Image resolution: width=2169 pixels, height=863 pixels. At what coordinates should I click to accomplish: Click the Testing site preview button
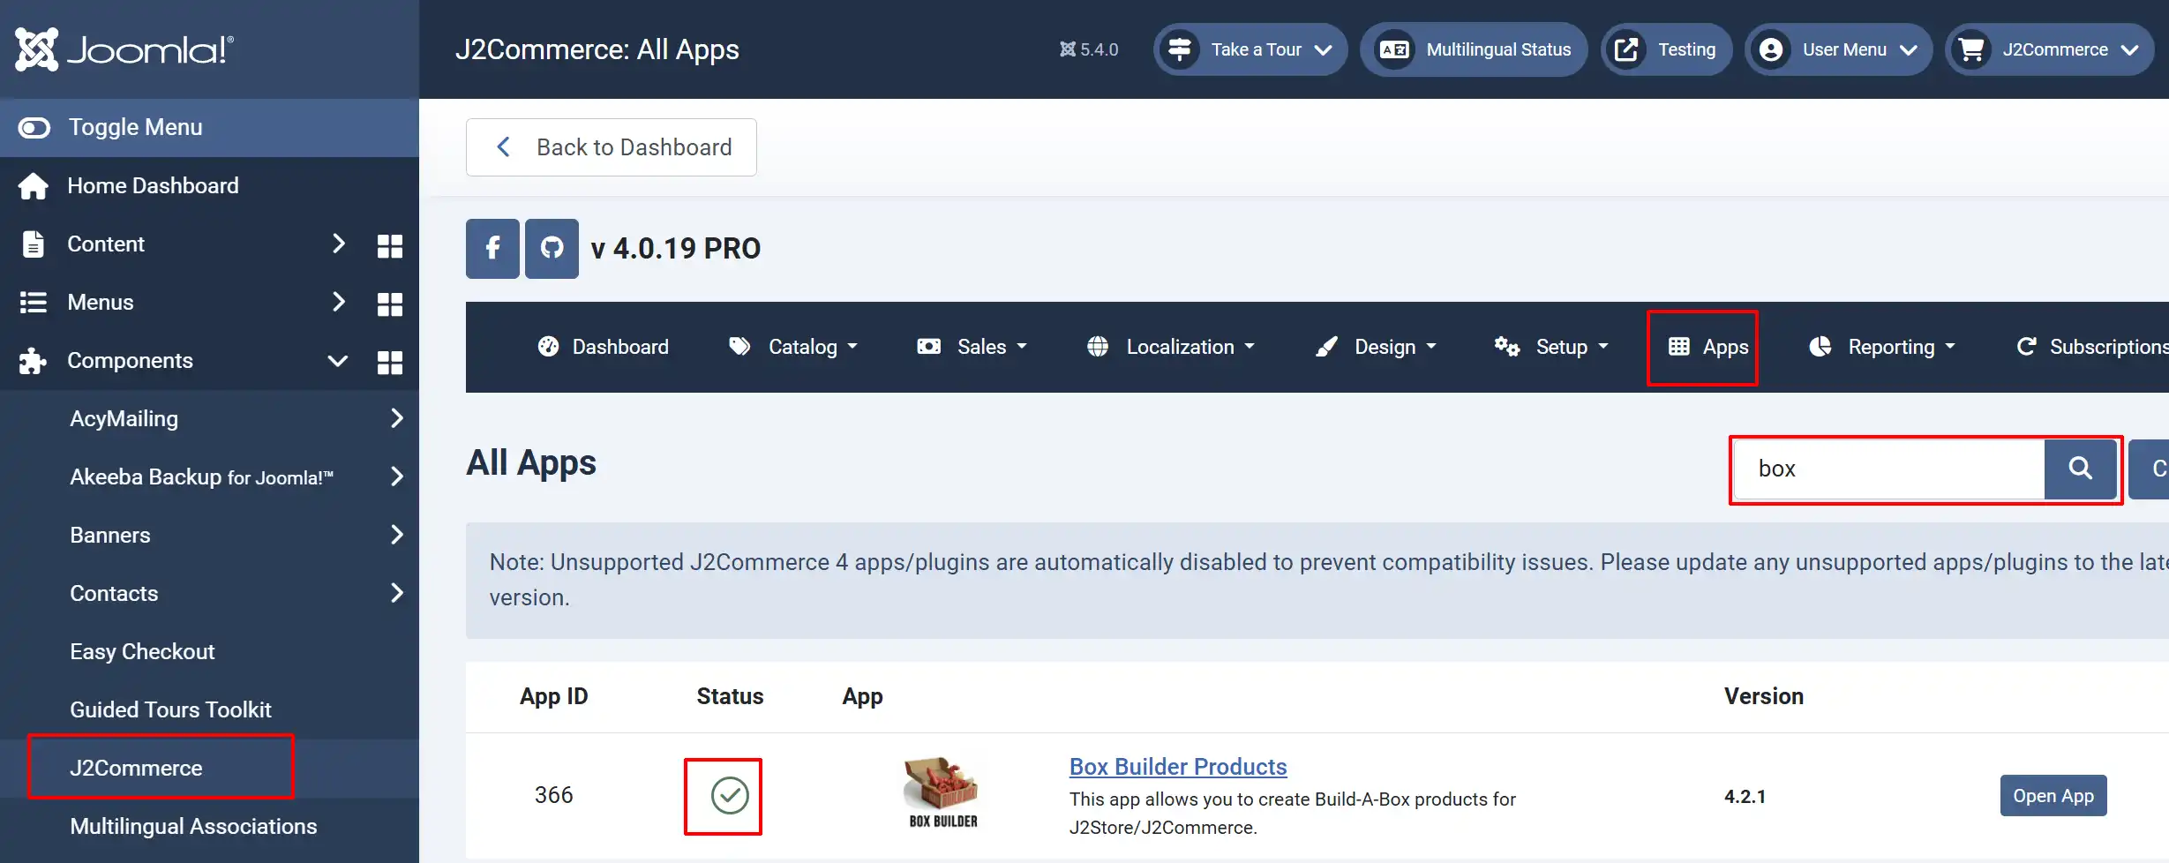1666,49
